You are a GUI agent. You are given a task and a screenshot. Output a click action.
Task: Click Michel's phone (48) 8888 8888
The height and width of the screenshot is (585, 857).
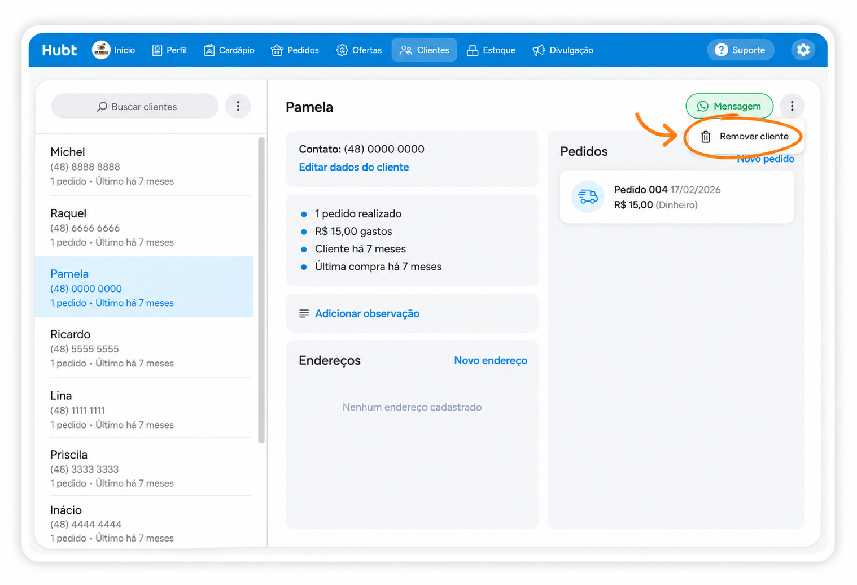(85, 167)
